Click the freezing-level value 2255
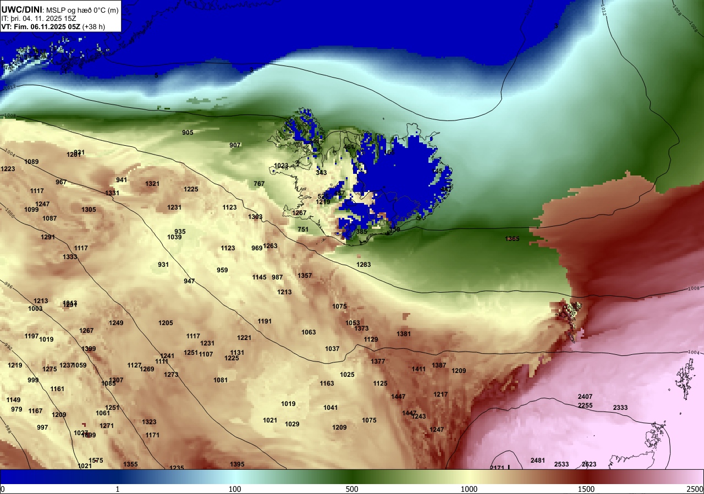Image resolution: width=704 pixels, height=494 pixels. pyautogui.click(x=585, y=405)
